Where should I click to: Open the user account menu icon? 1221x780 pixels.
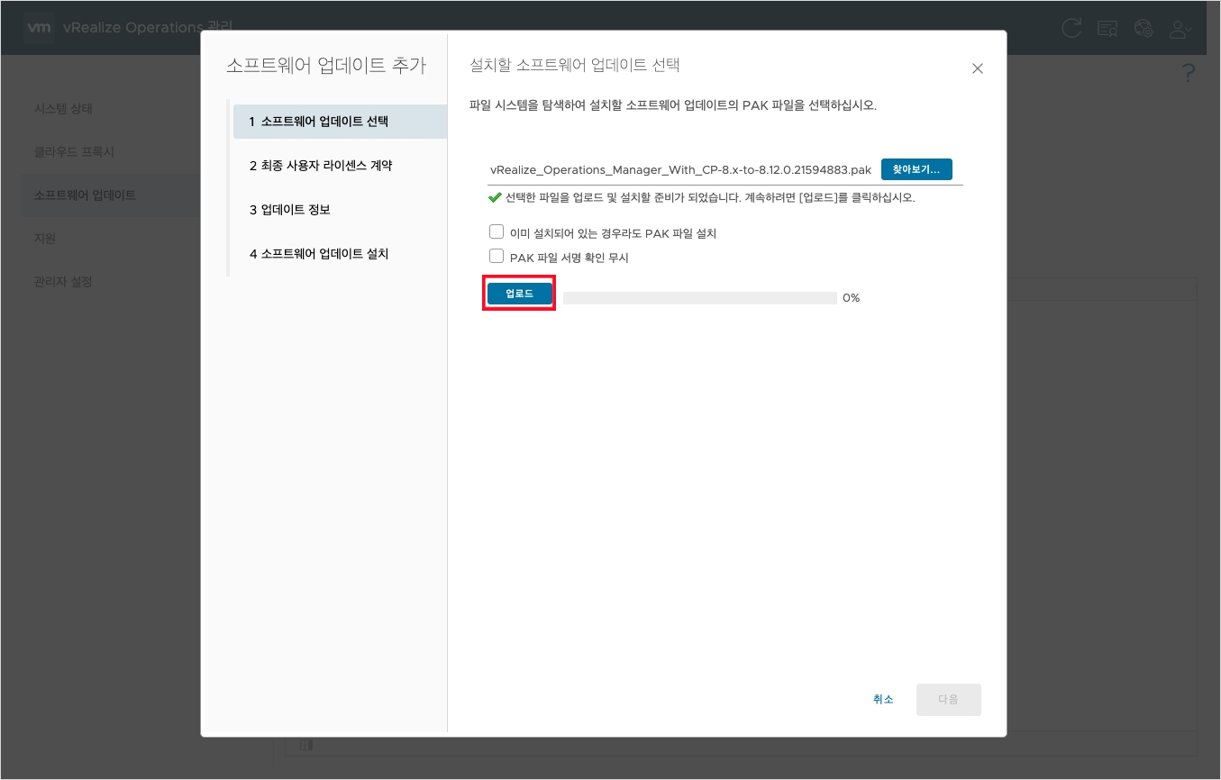tap(1180, 29)
